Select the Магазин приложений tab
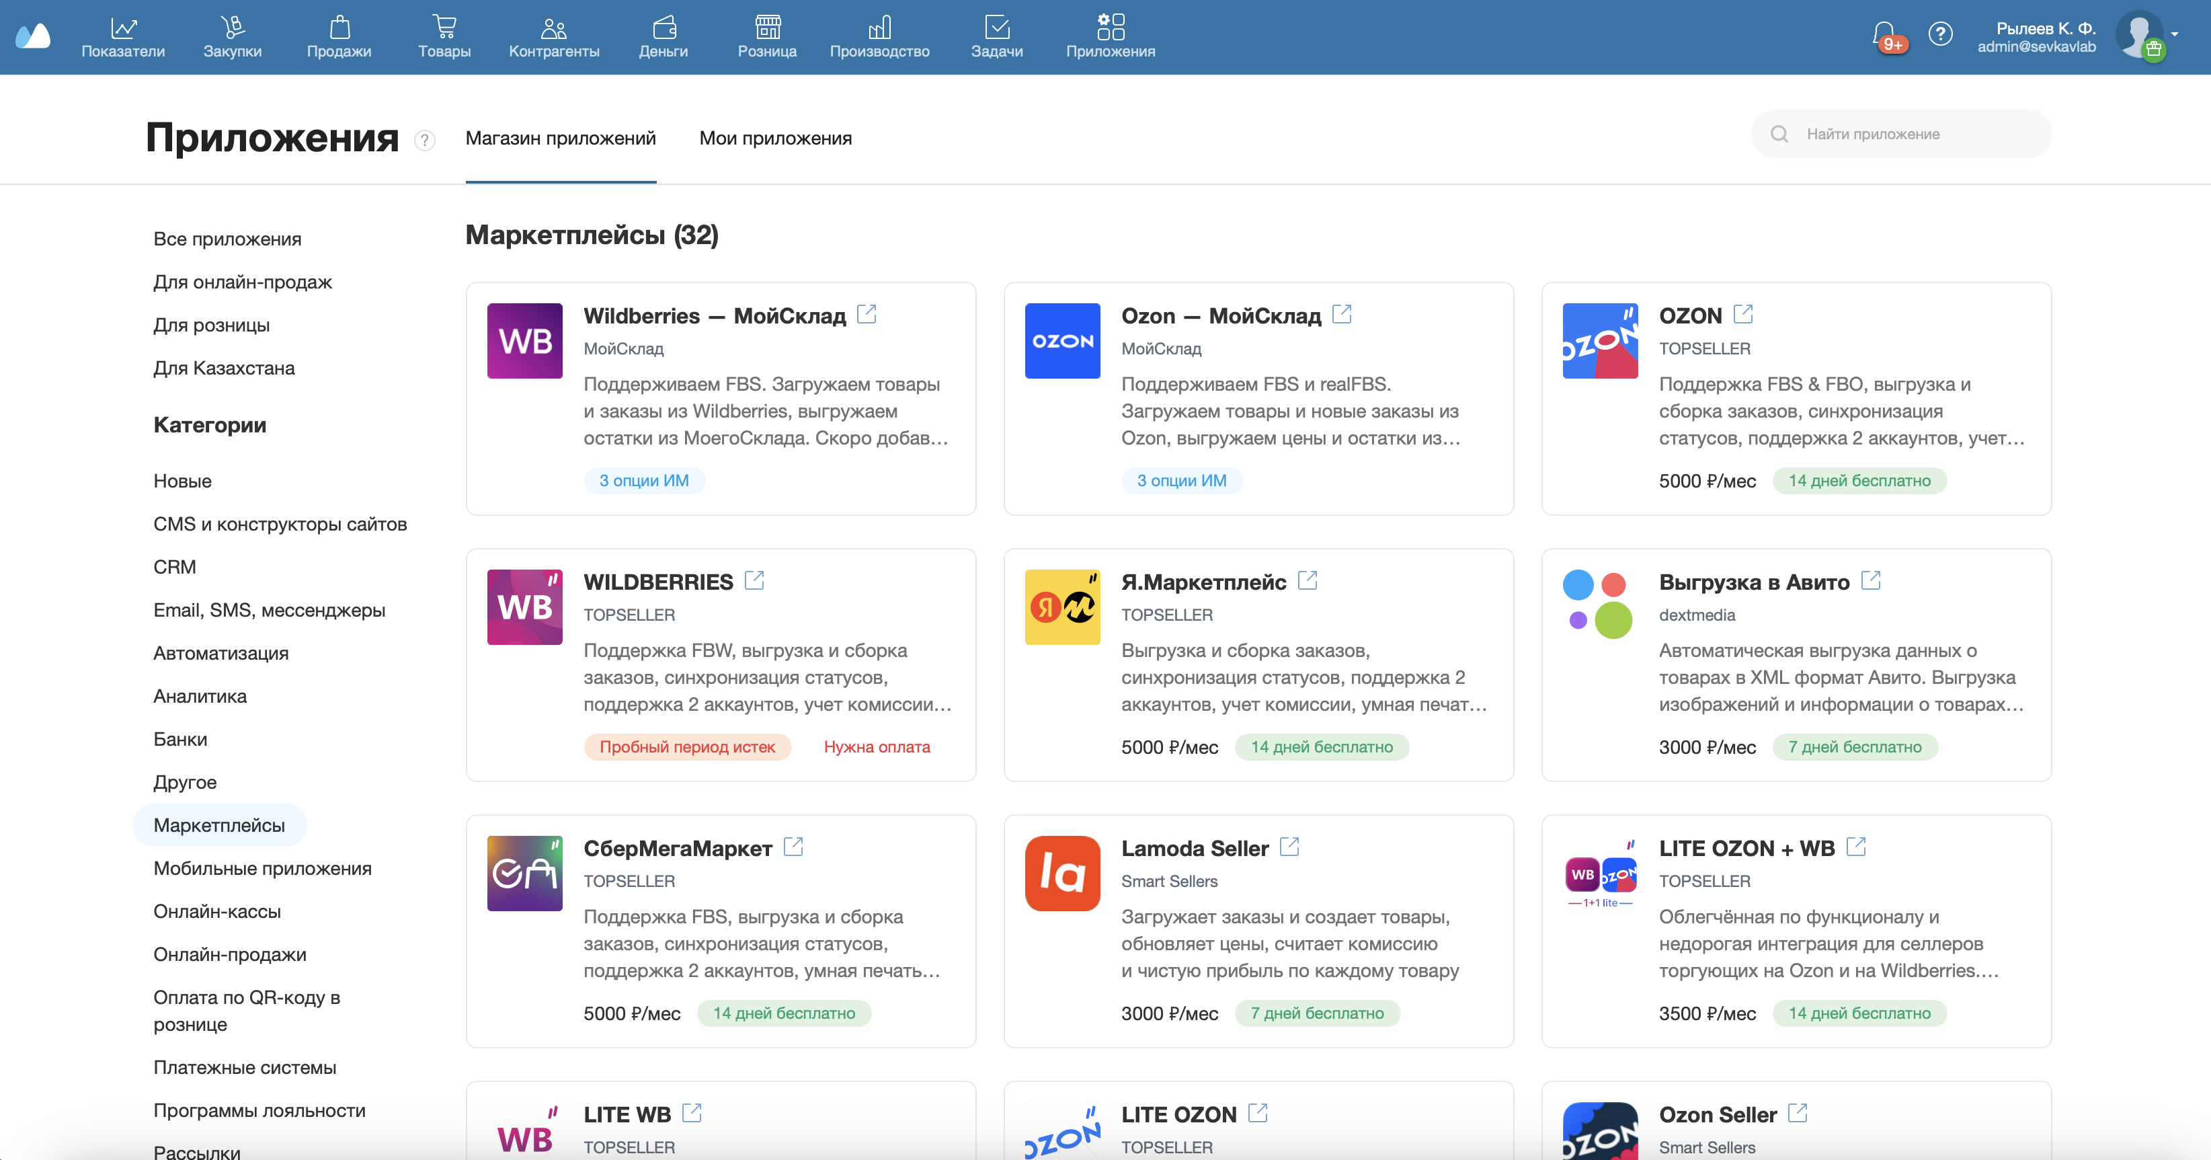This screenshot has height=1160, width=2211. pyautogui.click(x=561, y=139)
